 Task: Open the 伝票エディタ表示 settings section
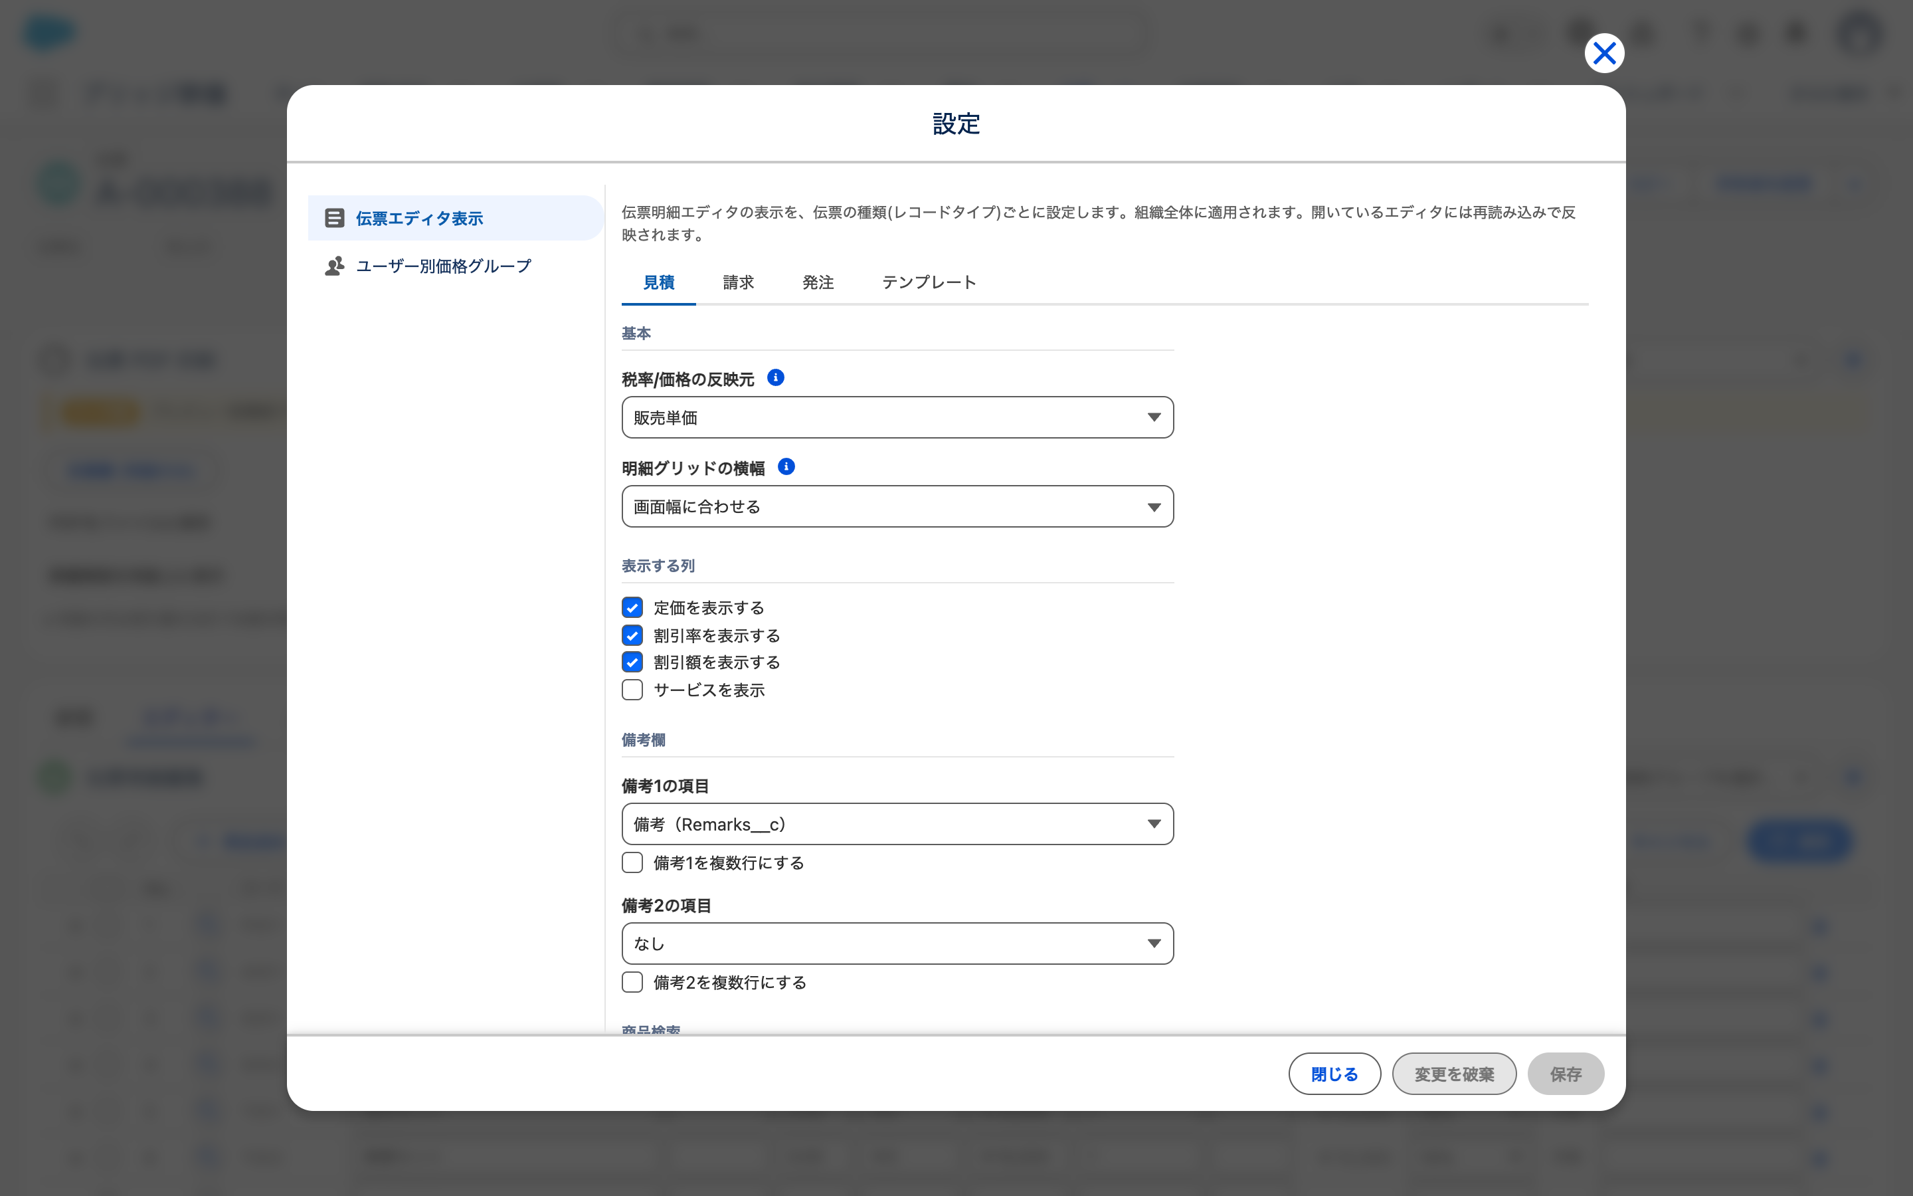tap(455, 219)
